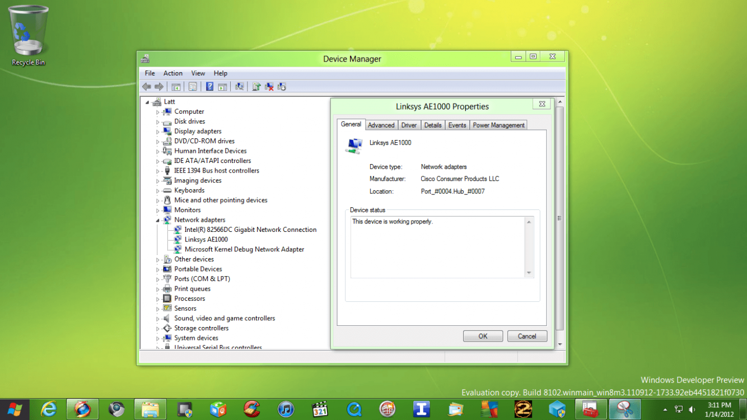Image resolution: width=747 pixels, height=420 pixels.
Task: Click the blue Help question-mark toolbar icon
Action: (x=209, y=87)
